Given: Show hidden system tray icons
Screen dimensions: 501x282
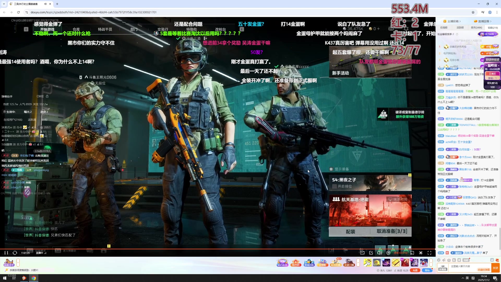Looking at the screenshot, I should tap(463, 278).
